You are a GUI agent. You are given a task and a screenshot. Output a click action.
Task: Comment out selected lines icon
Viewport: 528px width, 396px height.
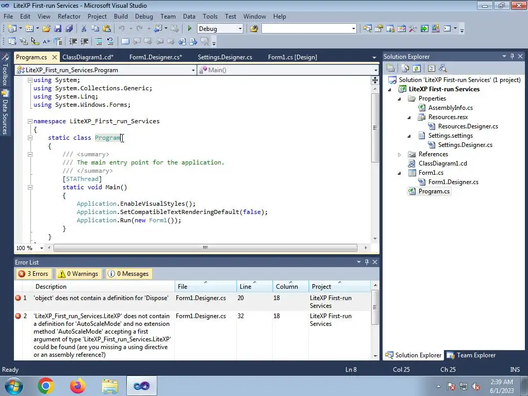[x=99, y=41]
